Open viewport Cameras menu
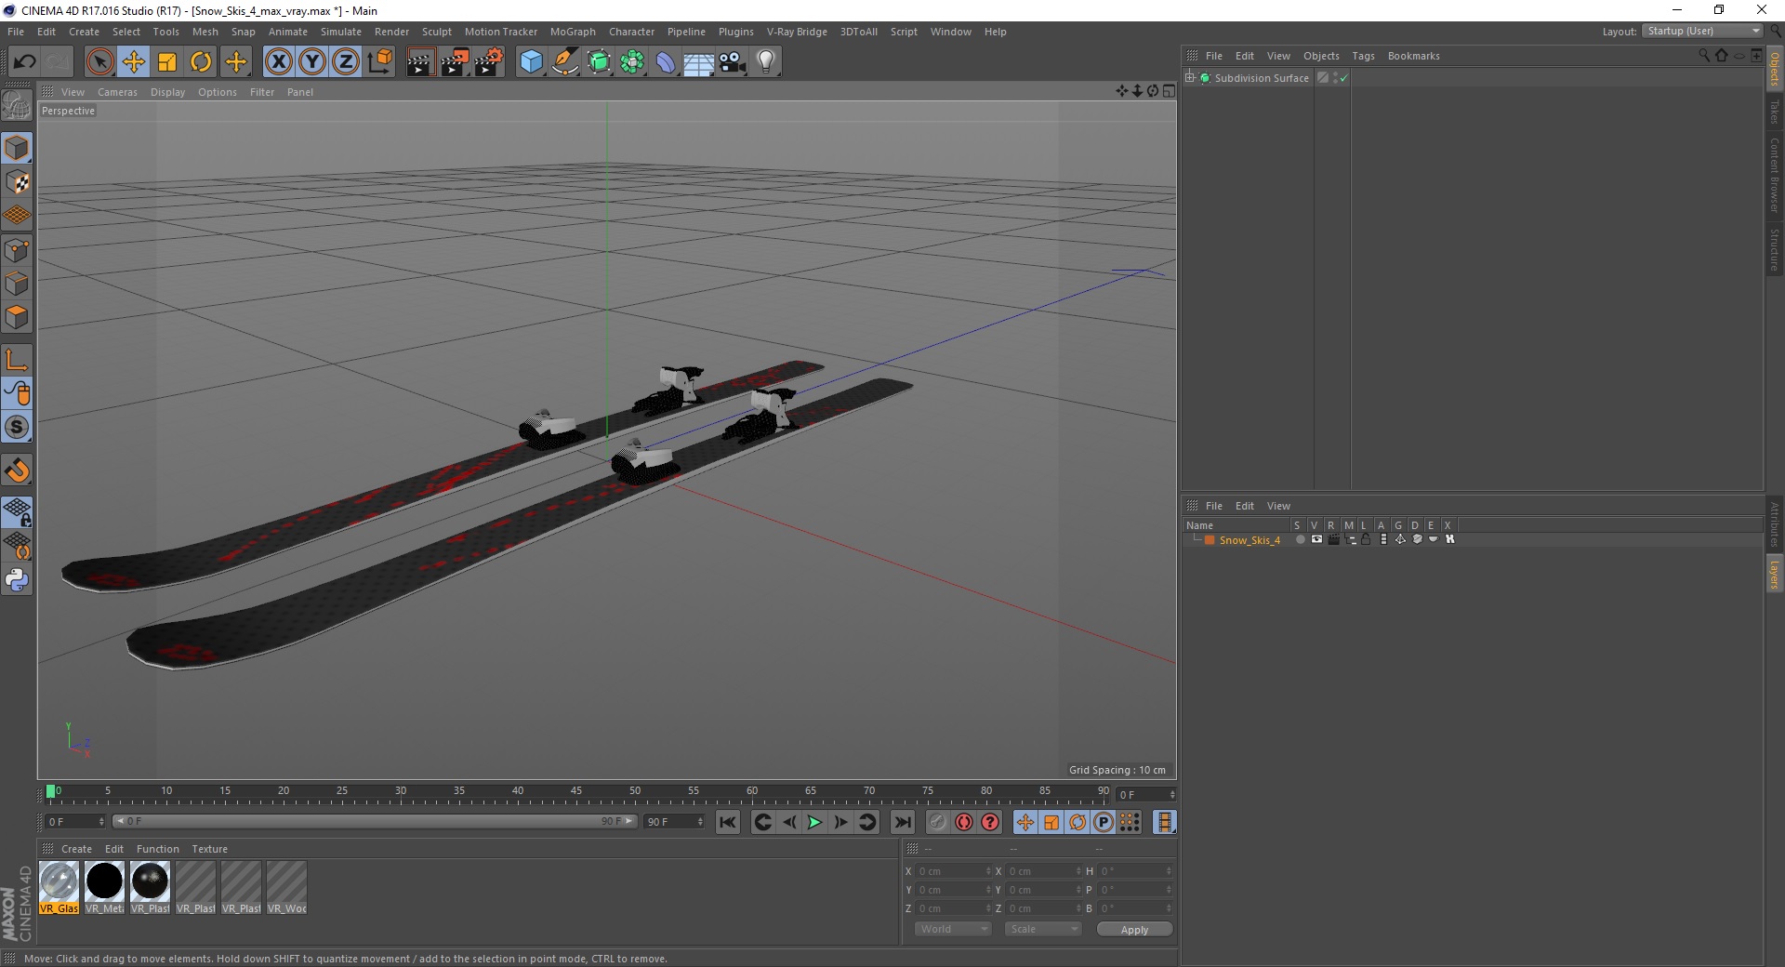This screenshot has height=967, width=1785. tap(117, 92)
